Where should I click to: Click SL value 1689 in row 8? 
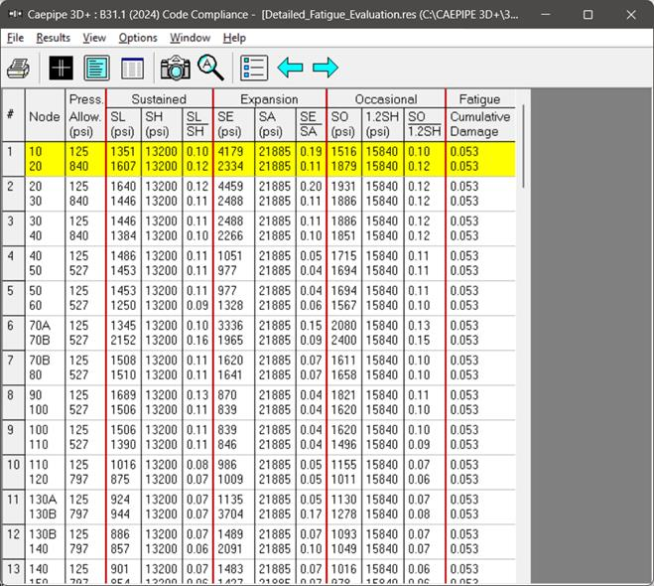(123, 395)
